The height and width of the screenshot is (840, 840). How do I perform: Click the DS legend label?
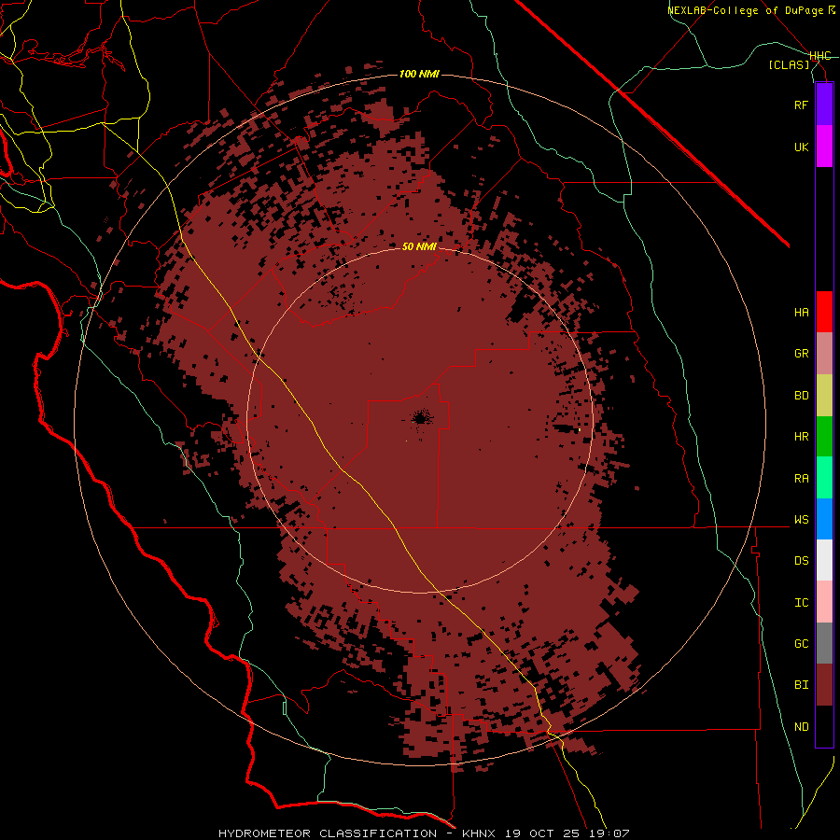(x=802, y=560)
